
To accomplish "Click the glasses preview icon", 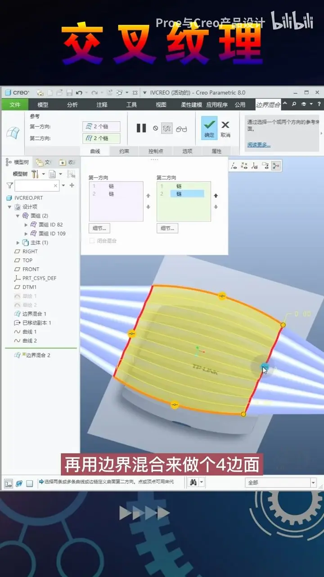I will [x=181, y=129].
